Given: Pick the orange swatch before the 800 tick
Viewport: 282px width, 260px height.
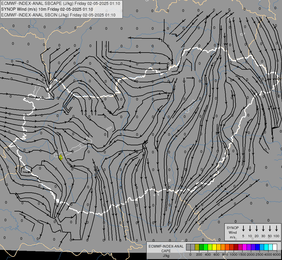Looking at the screenshot, I should coord(223,247).
